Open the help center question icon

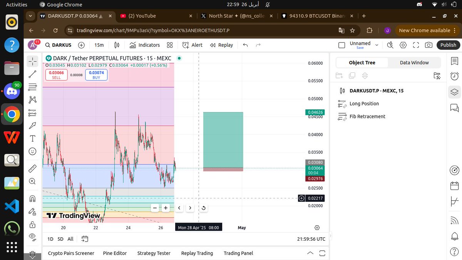454,252
